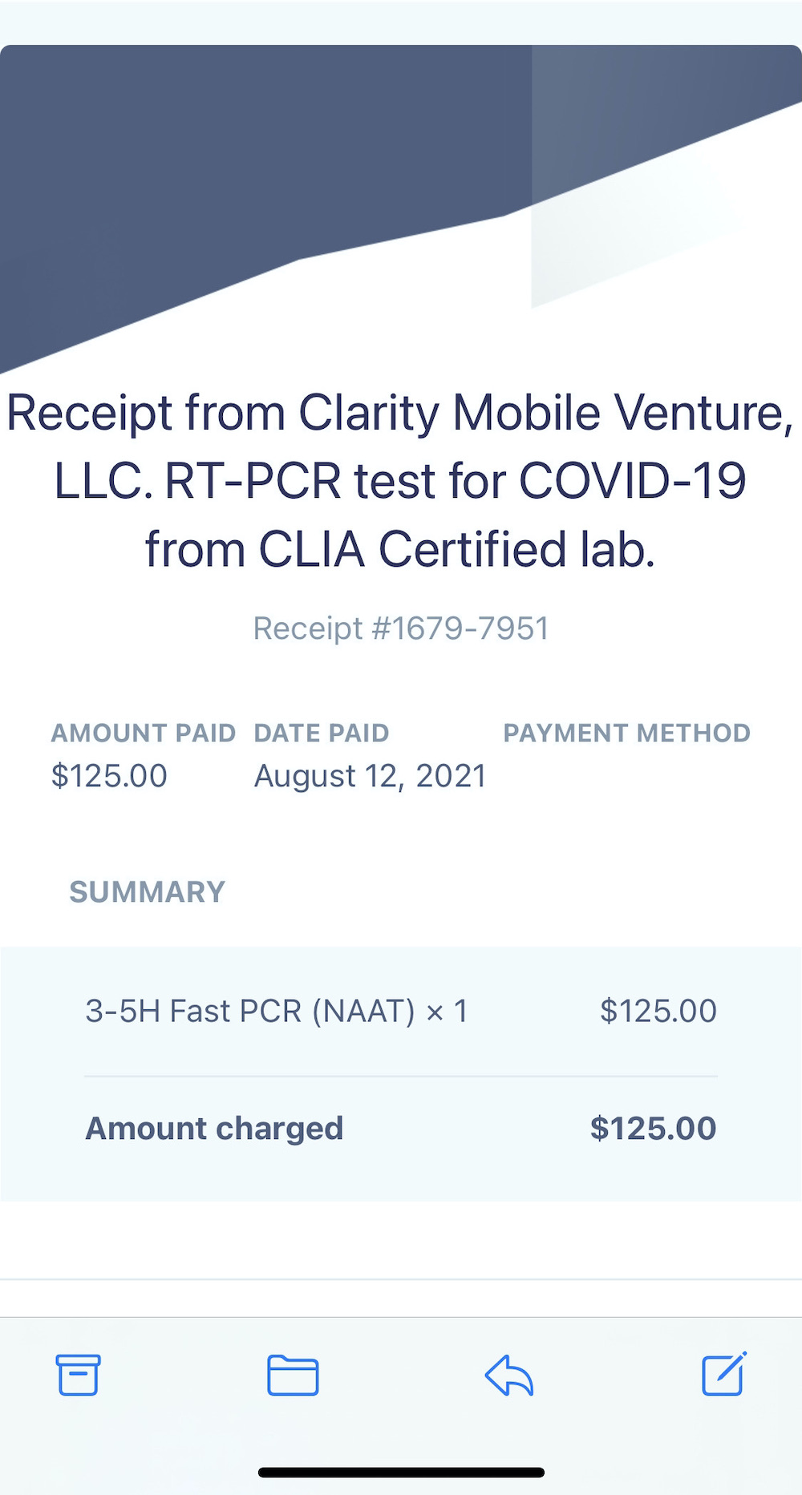The image size is (802, 1495).
Task: Tap the August 12, 2021 date
Action: 370,776
